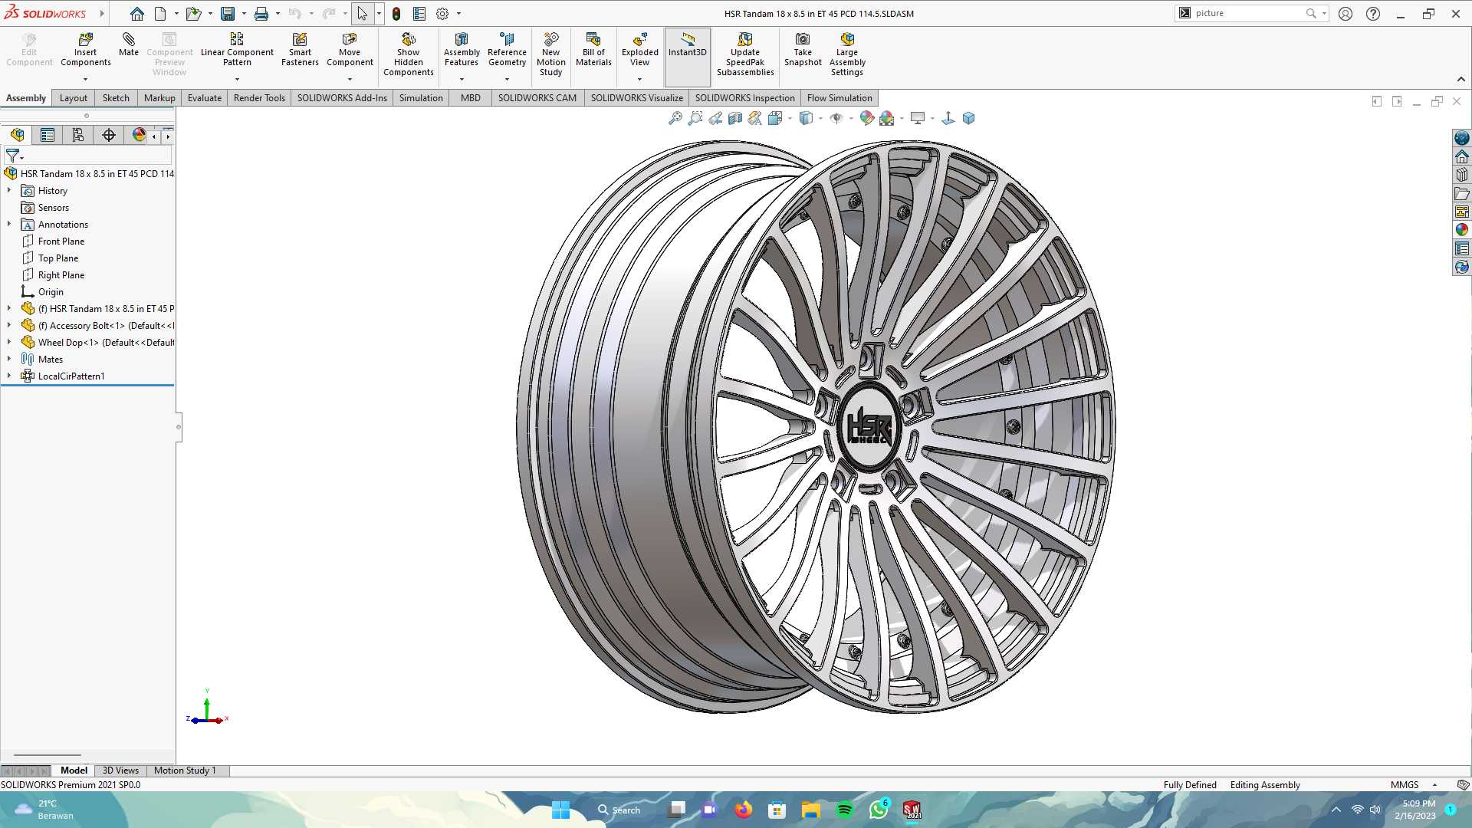This screenshot has height=828, width=1472.
Task: Switch to SOLIDWORKS Add-Ins tab
Action: point(342,98)
